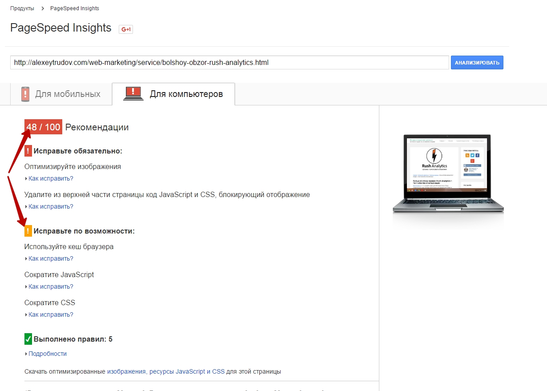Click the green checkmark icon beside 'Выполнено правил'
Viewport: 547px width, 391px height.
point(28,339)
